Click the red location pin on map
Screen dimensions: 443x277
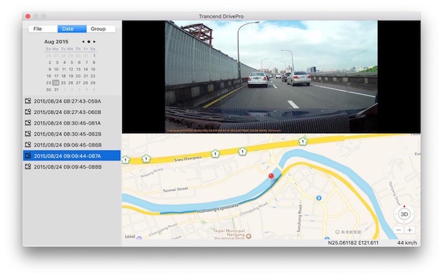click(x=271, y=176)
